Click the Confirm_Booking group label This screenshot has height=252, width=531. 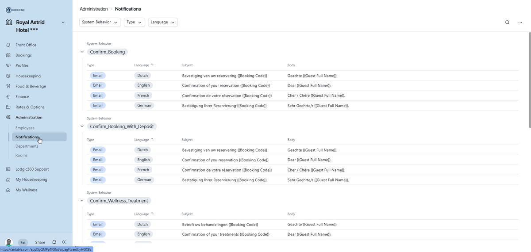[108, 52]
